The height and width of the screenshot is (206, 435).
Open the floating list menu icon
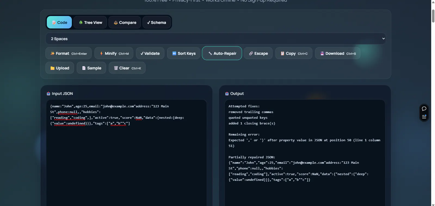point(424,117)
